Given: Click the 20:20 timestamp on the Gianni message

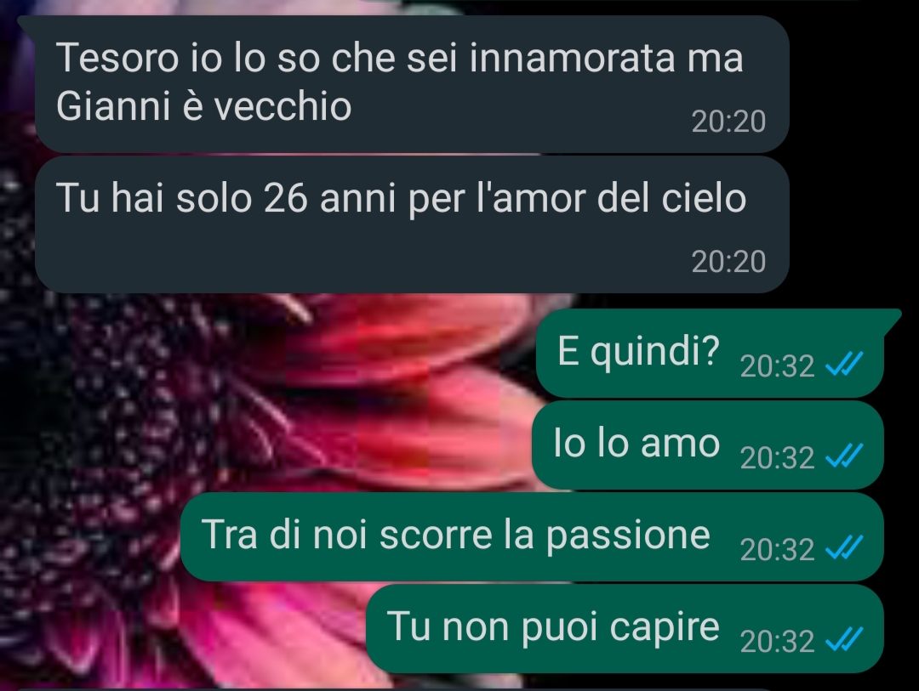Looking at the screenshot, I should [728, 122].
